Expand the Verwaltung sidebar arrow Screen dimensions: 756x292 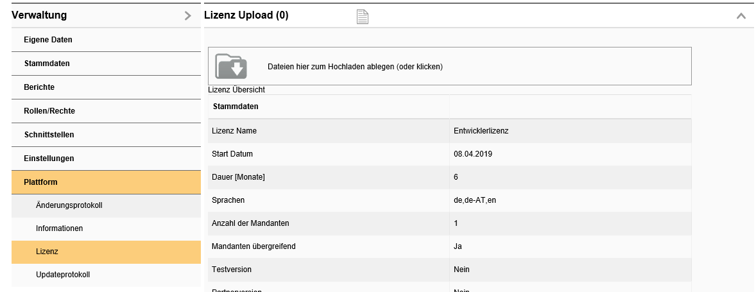click(x=187, y=16)
